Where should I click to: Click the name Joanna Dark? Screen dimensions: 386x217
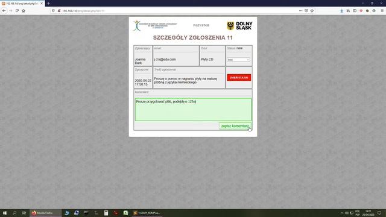[x=140, y=61]
